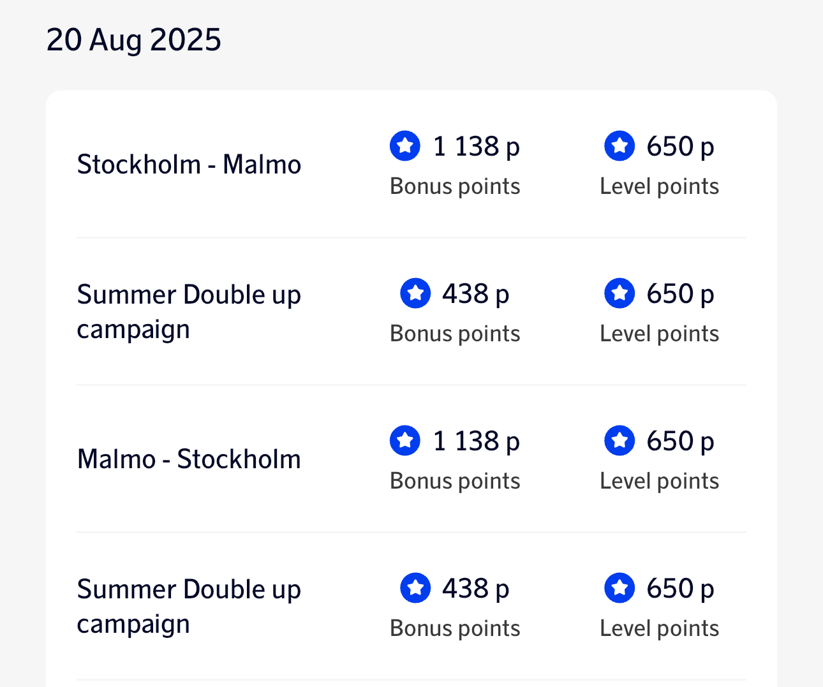Viewport: 823px width, 687px height.
Task: Click the 650 p level value for Stockholm - Malmo
Action: point(679,146)
